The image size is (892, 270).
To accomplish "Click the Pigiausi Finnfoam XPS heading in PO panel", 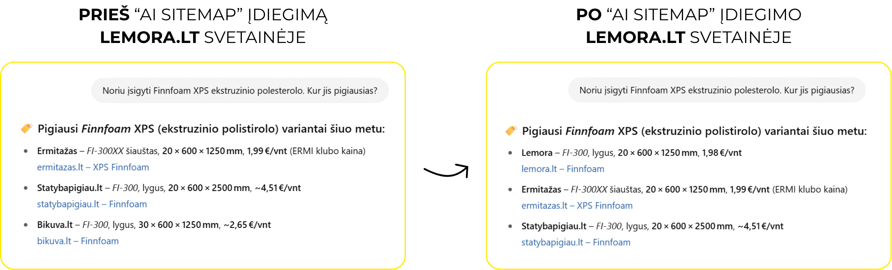I will point(694,131).
